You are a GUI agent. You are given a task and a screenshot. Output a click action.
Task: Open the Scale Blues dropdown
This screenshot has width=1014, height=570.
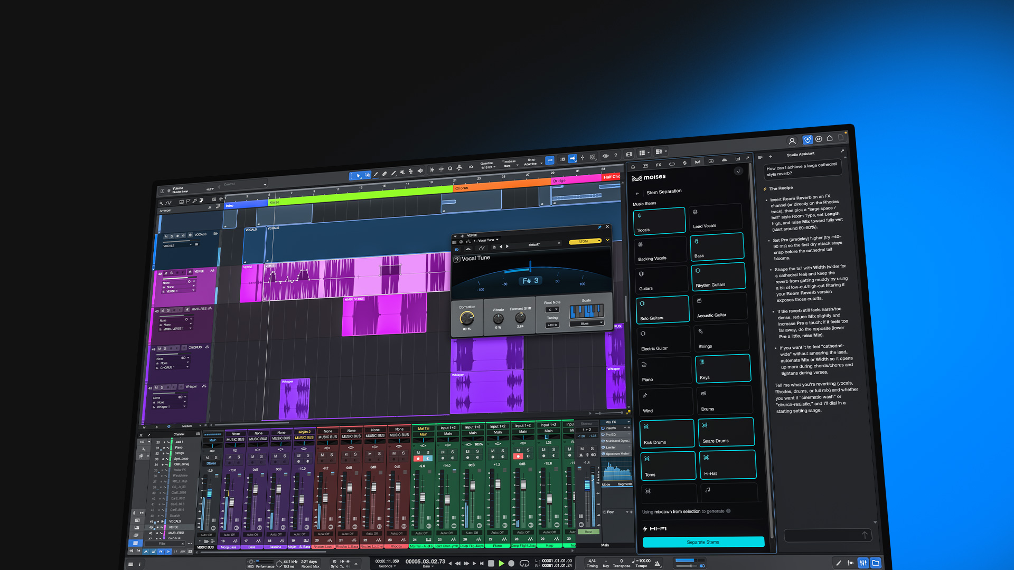(586, 324)
